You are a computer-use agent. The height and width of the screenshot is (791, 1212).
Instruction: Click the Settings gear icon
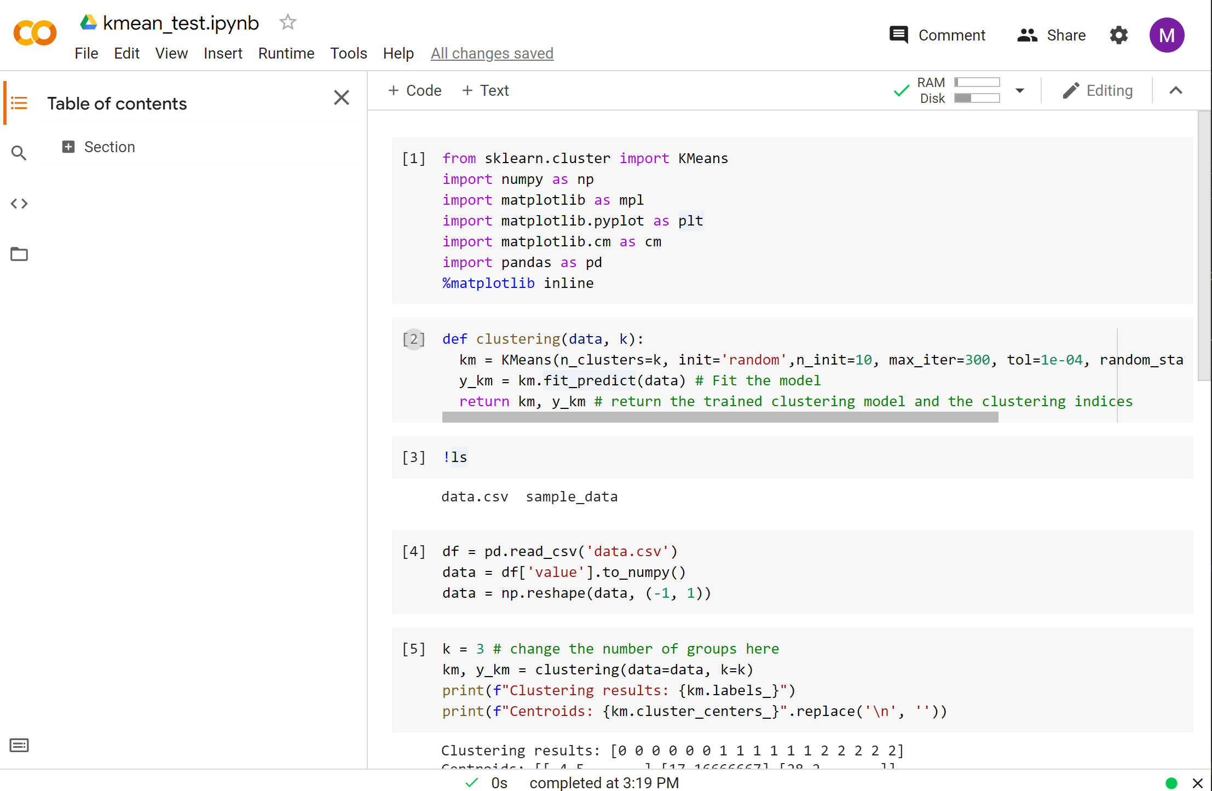coord(1118,36)
